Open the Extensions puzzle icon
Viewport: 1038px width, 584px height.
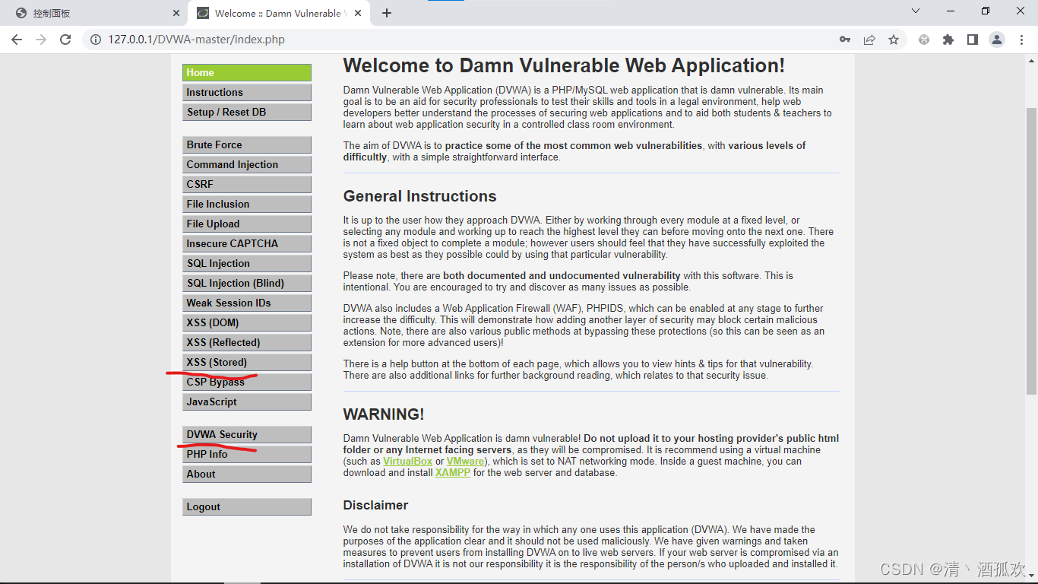[x=948, y=40]
